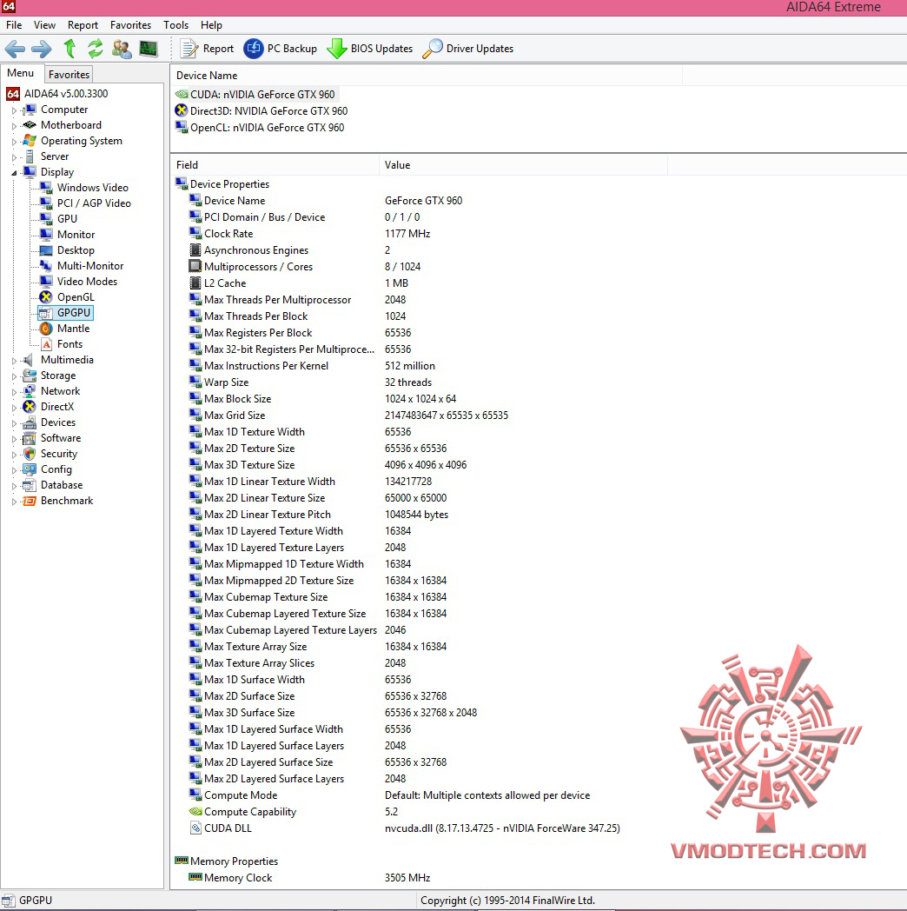Select Windows Video in tree
Image resolution: width=907 pixels, height=911 pixels.
coord(84,188)
